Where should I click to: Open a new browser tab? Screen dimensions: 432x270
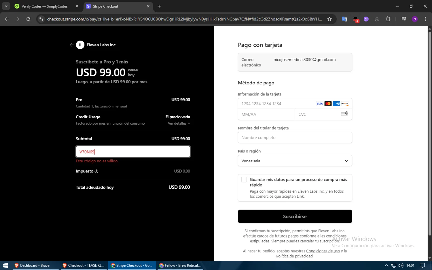coord(159,6)
